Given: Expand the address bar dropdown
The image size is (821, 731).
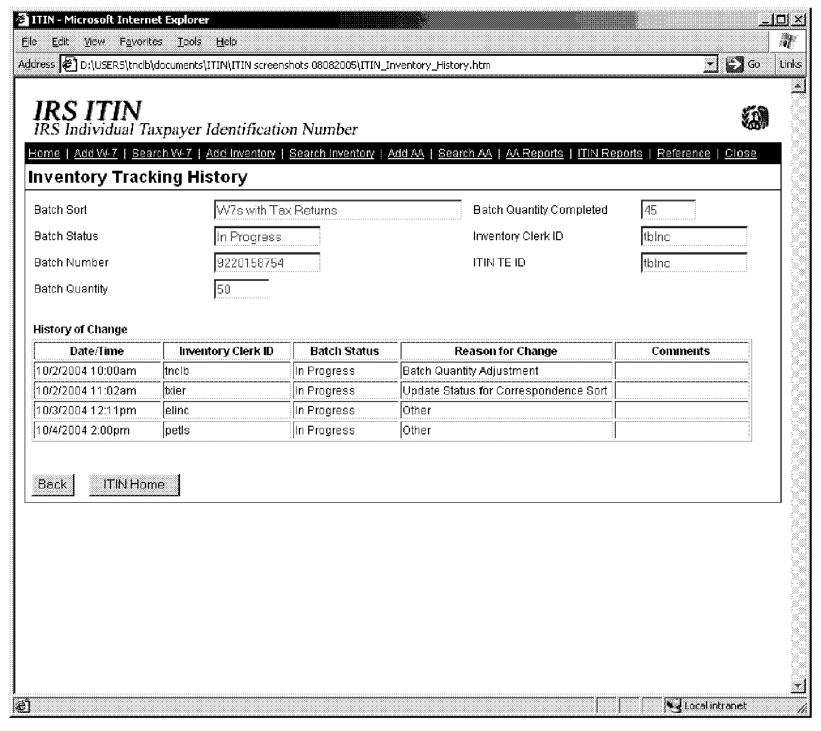Looking at the screenshot, I should [x=710, y=65].
